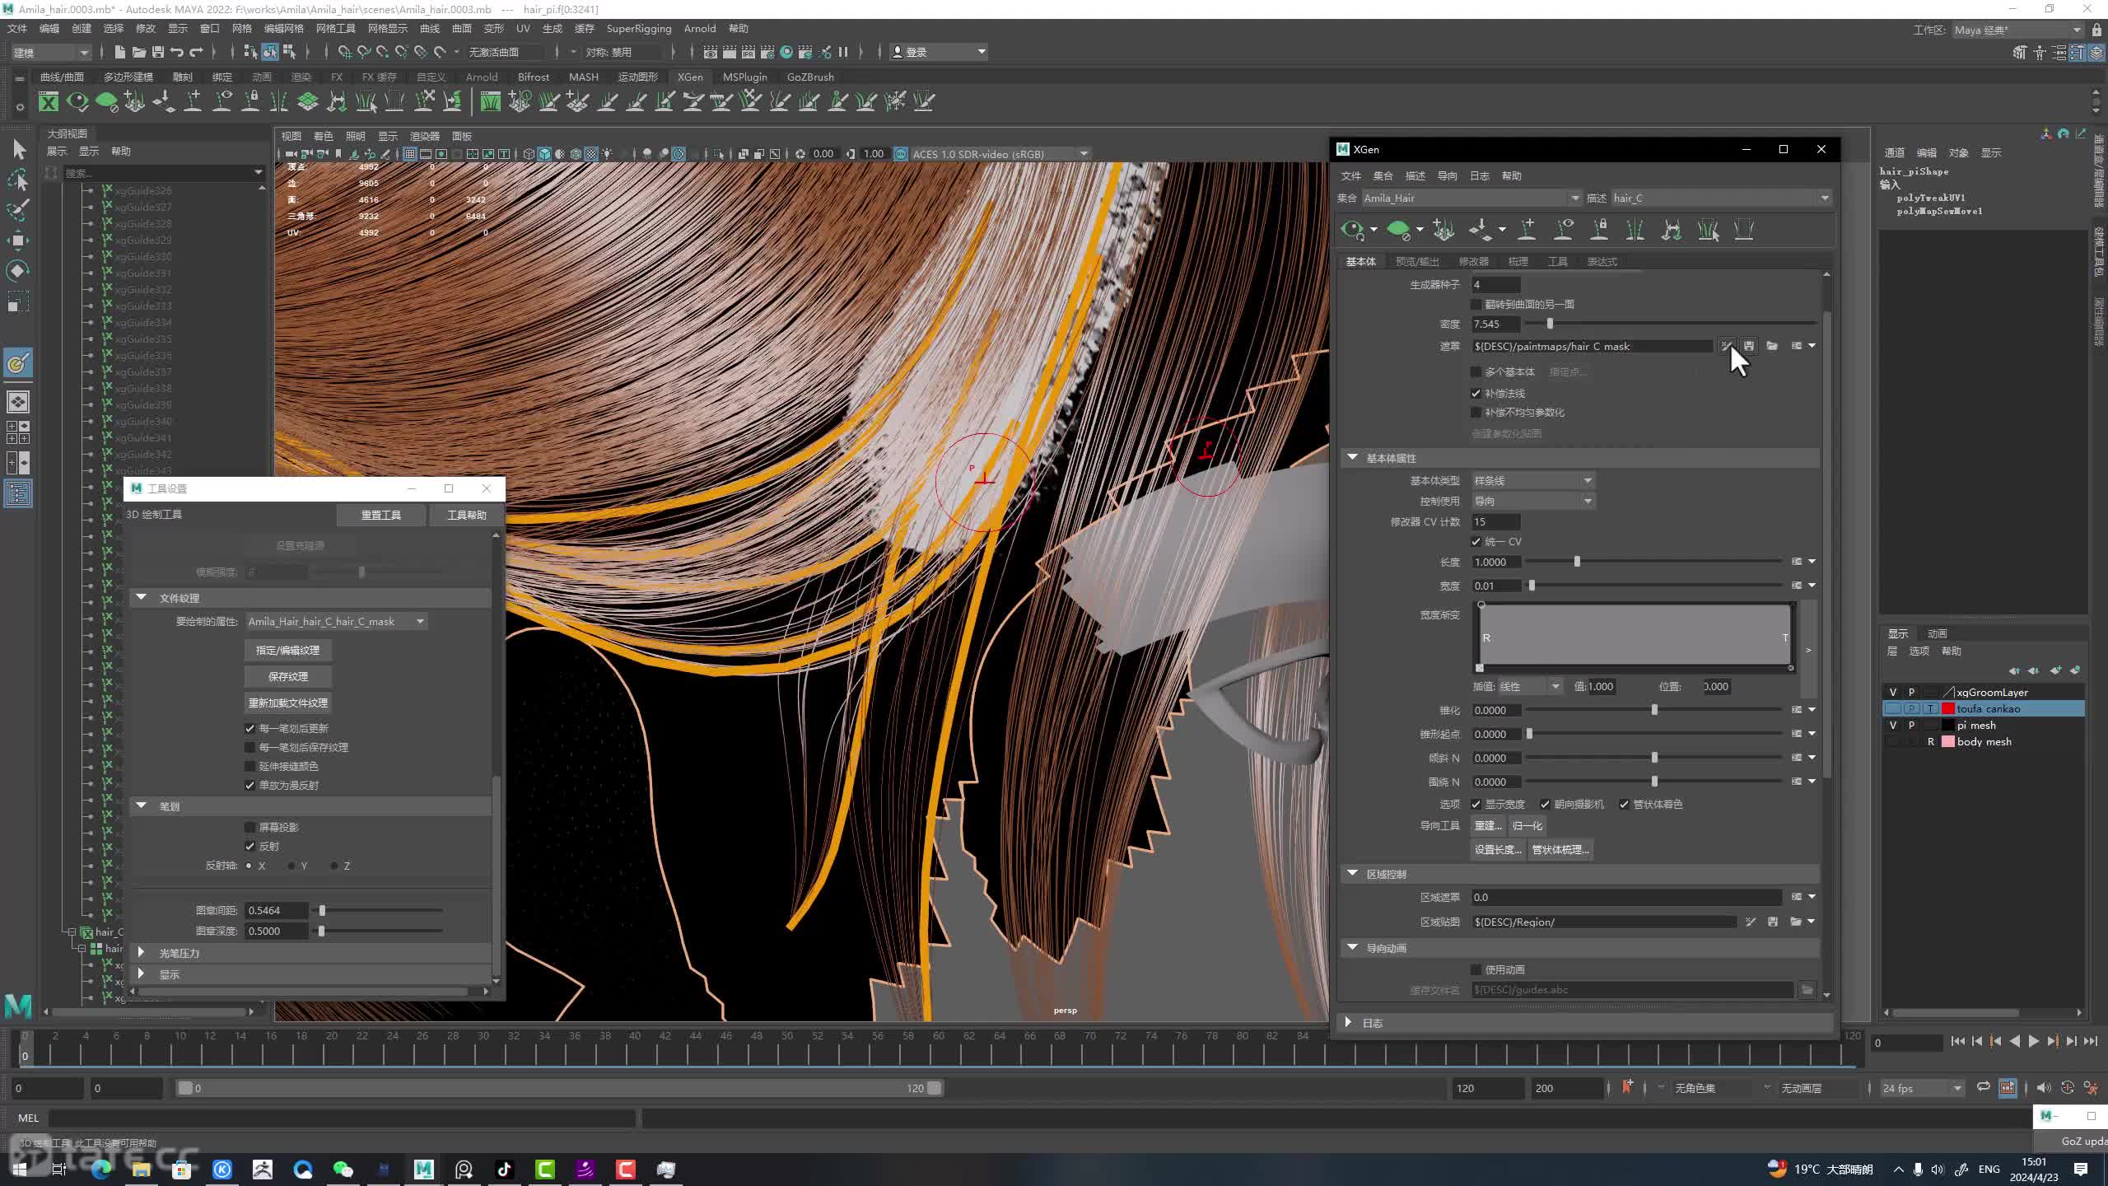Screen dimensions: 2108x1186
Task: Click the mask path input field
Action: click(x=1593, y=347)
